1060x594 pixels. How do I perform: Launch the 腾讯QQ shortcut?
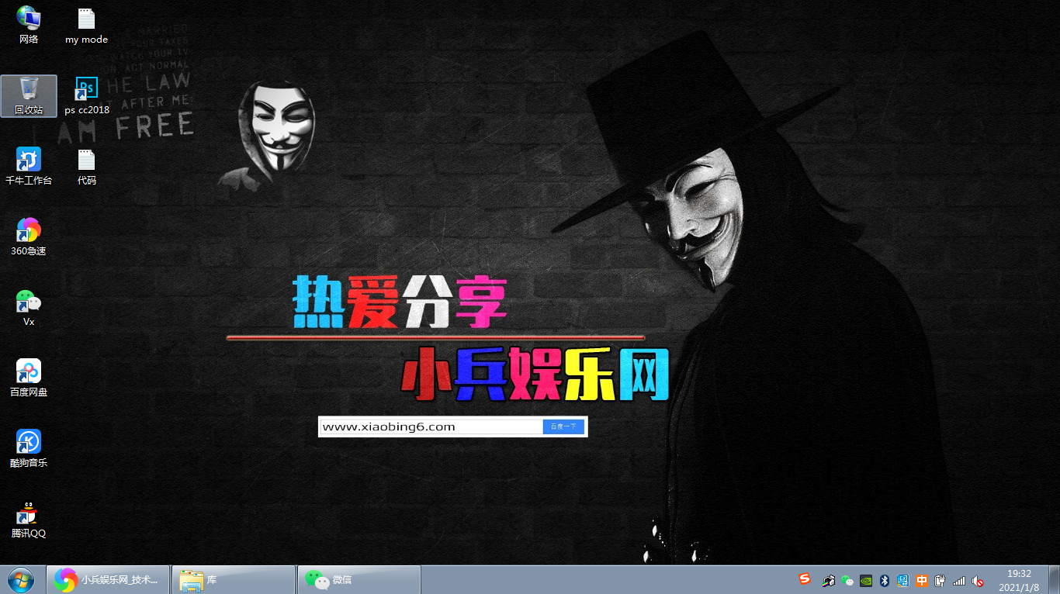[29, 519]
